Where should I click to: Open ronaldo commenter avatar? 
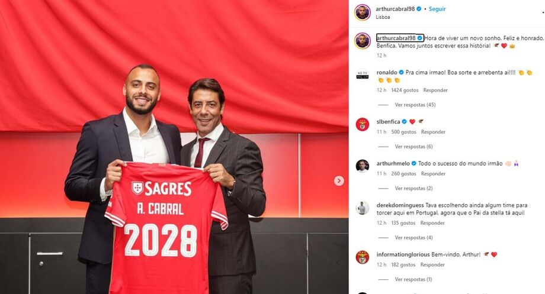pyautogui.click(x=363, y=75)
